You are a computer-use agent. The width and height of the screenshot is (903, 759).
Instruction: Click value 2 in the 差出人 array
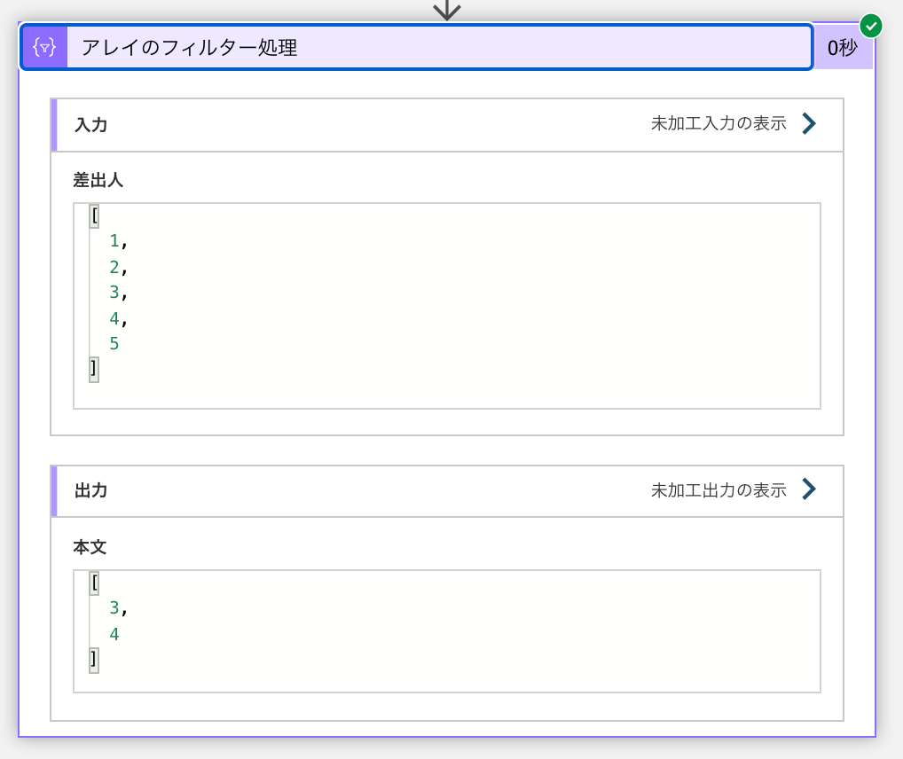[114, 267]
